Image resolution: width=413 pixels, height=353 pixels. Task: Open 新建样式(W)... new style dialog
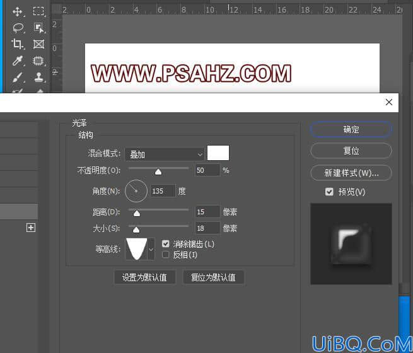(x=351, y=173)
